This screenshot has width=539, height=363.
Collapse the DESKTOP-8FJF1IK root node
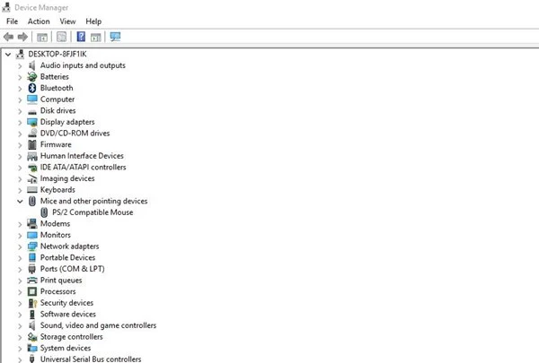click(8, 54)
